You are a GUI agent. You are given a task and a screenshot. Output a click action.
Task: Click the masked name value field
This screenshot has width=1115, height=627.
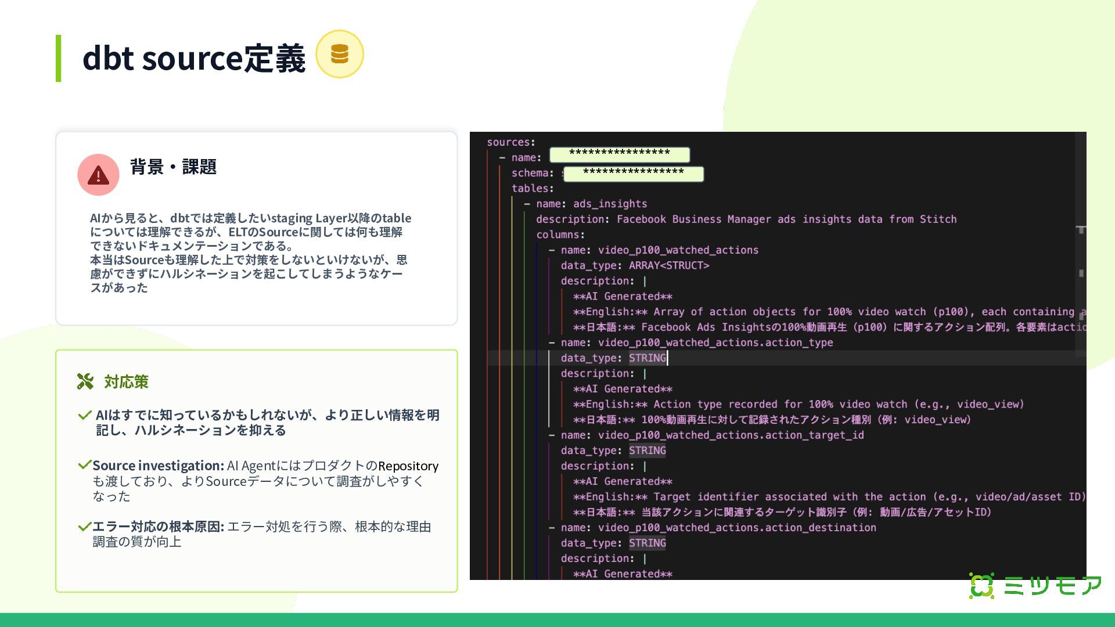tap(620, 154)
